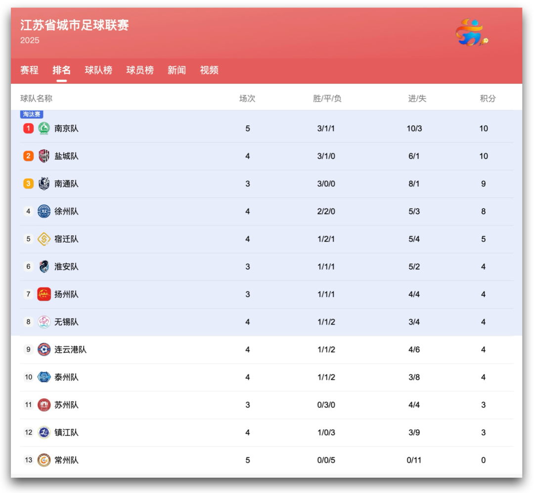Select the 排名 tab
534x493 pixels.
[62, 70]
